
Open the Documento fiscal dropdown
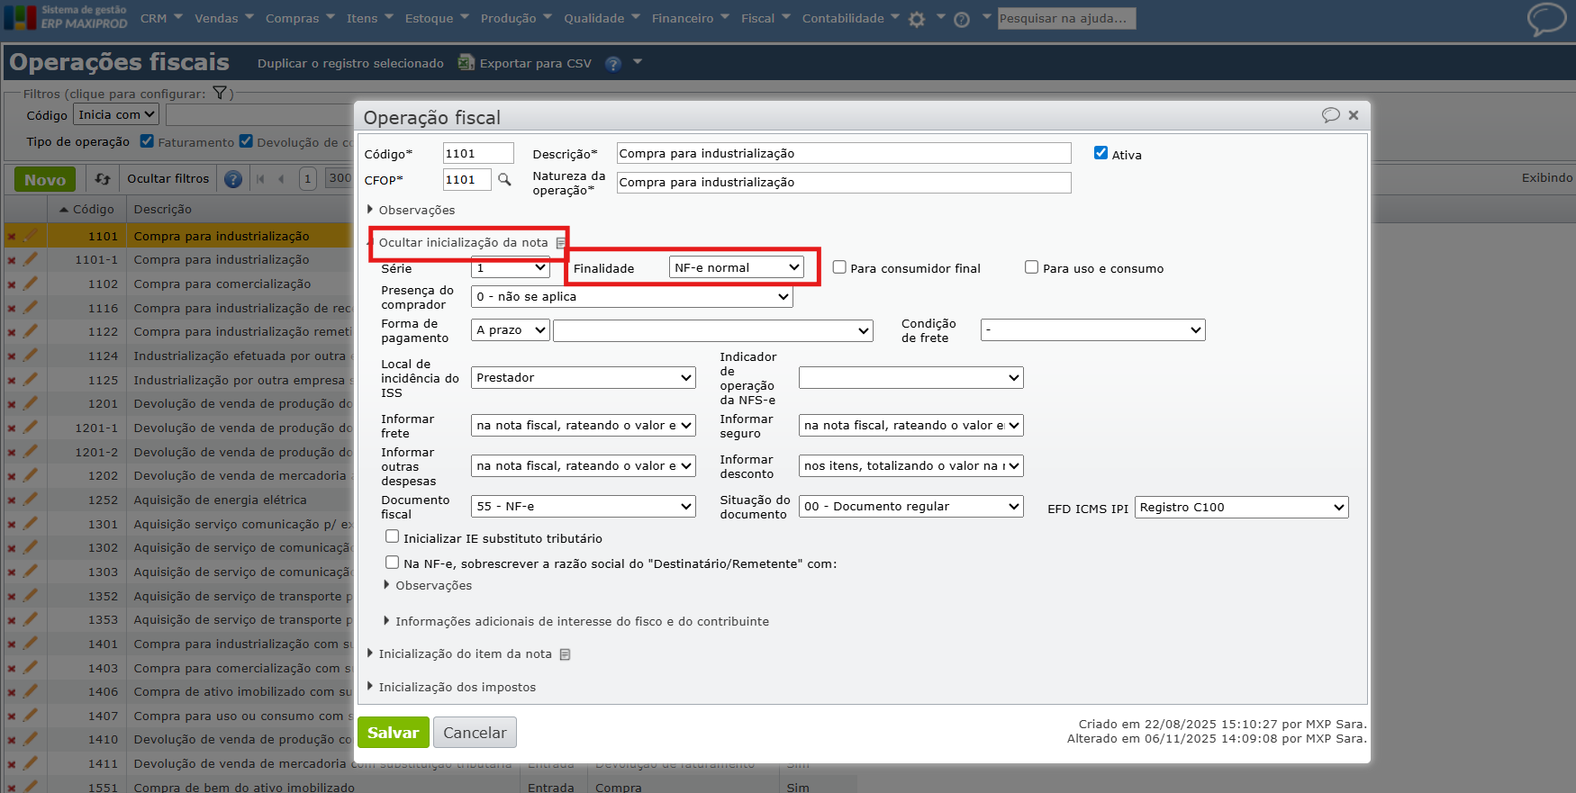tap(584, 507)
